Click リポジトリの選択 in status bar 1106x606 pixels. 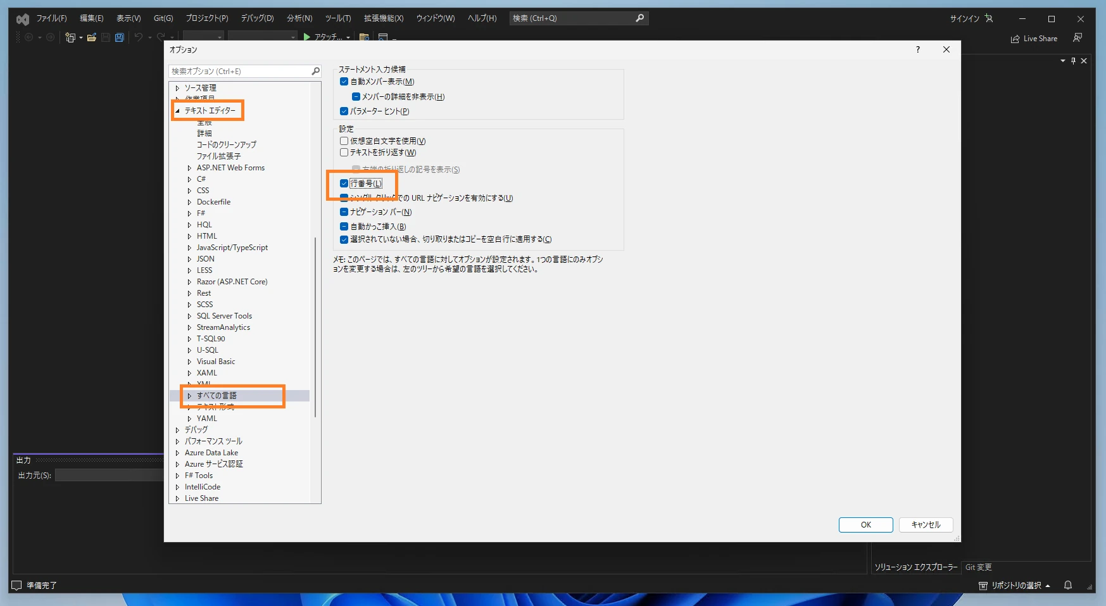pos(1015,585)
